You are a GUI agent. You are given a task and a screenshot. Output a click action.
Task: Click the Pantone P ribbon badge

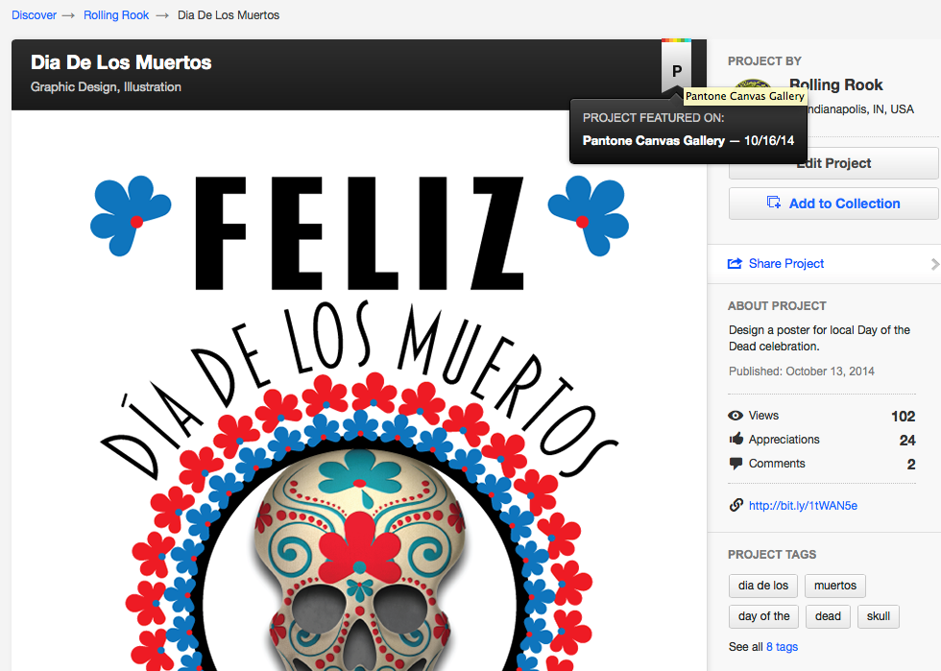point(676,66)
